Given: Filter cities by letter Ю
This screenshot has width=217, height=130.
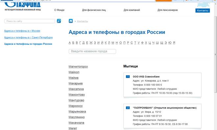Looking at the screenshot, I should [170, 43].
